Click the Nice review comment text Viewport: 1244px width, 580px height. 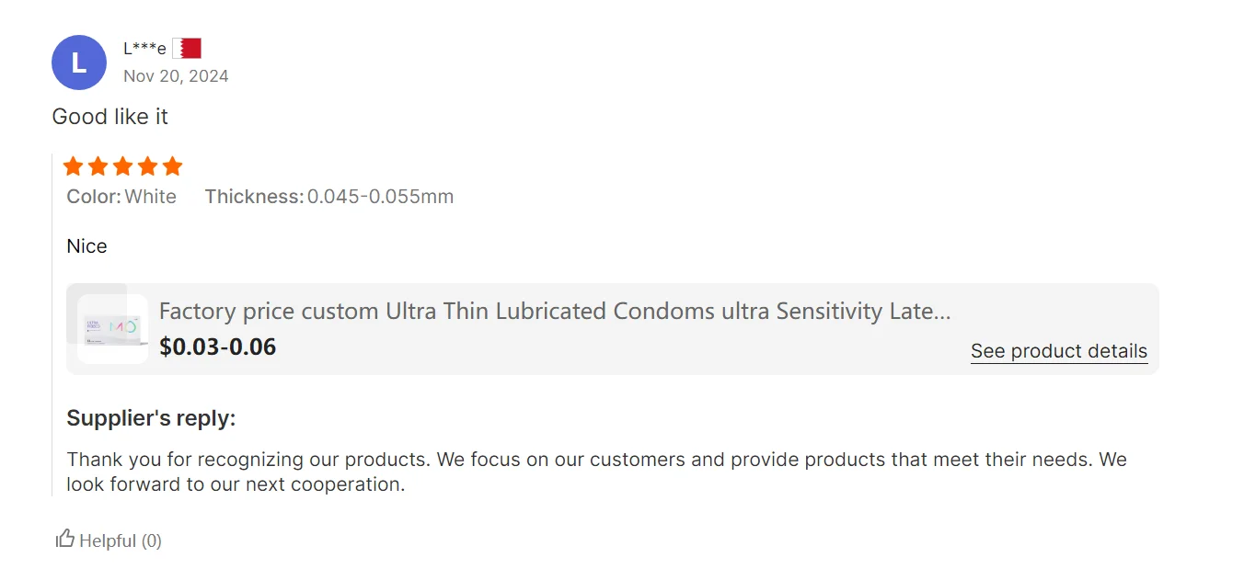coord(86,246)
